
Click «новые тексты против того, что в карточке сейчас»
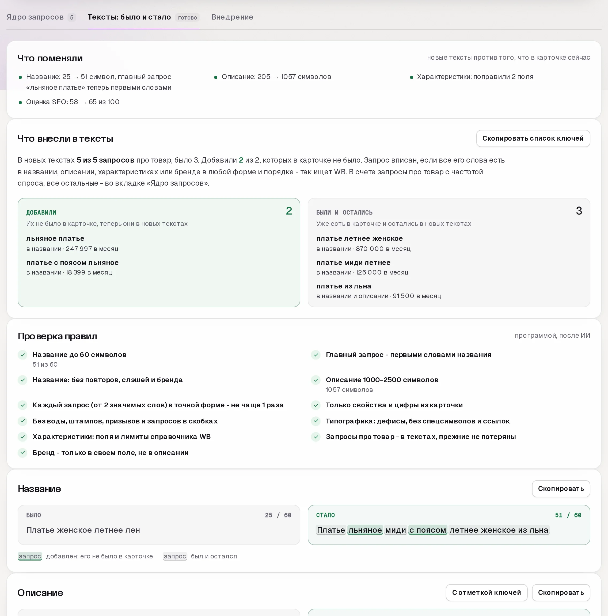[508, 57]
